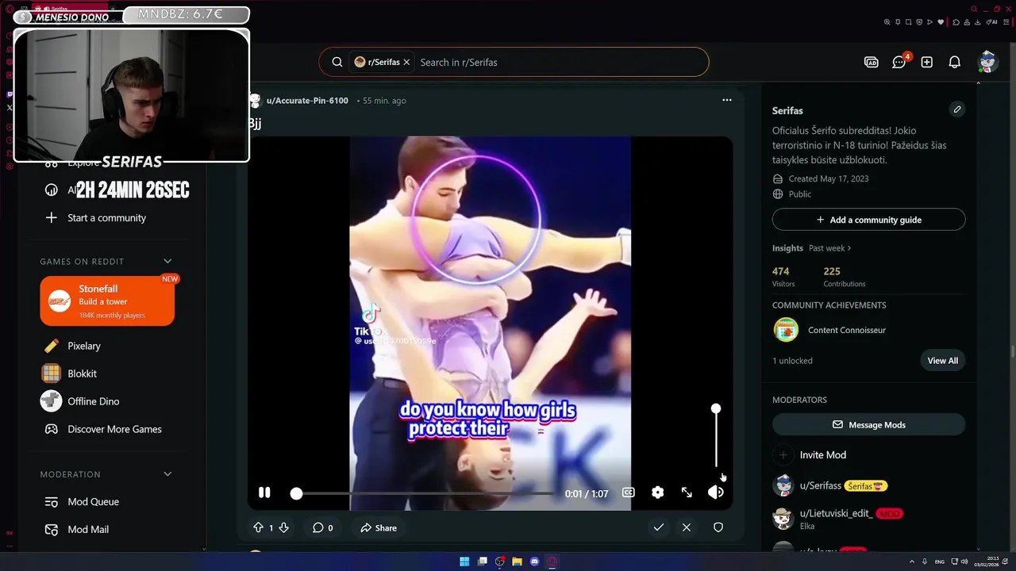Screen dimensions: 1016x571
Task: Show hidden system tray icons
Action: tap(912, 561)
